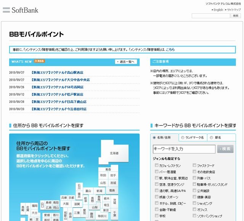This screenshot has width=244, height=221.
Task: Select 石川 prefecture on the map
Action: coord(79,187)
